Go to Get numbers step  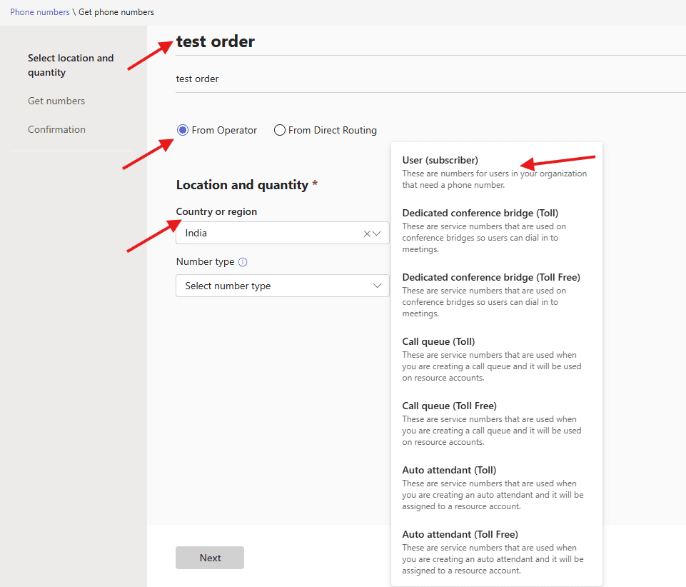(56, 101)
